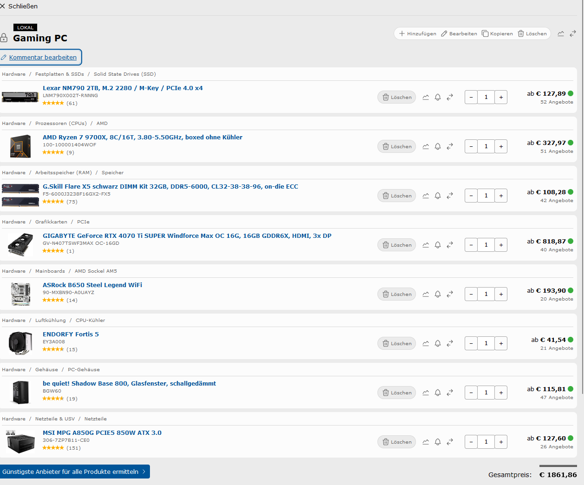Set price alert bell for be quiet! Shadow Base
The height and width of the screenshot is (485, 584).
(x=438, y=393)
